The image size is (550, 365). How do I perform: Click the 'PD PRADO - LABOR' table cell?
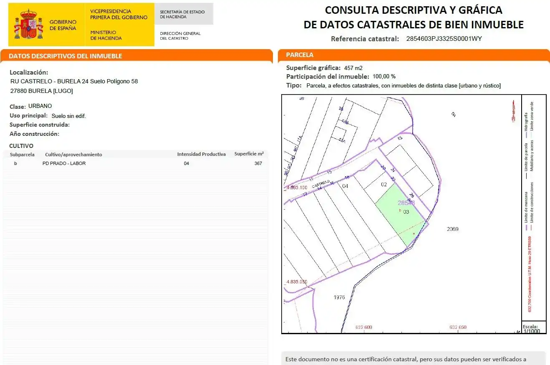click(x=64, y=163)
